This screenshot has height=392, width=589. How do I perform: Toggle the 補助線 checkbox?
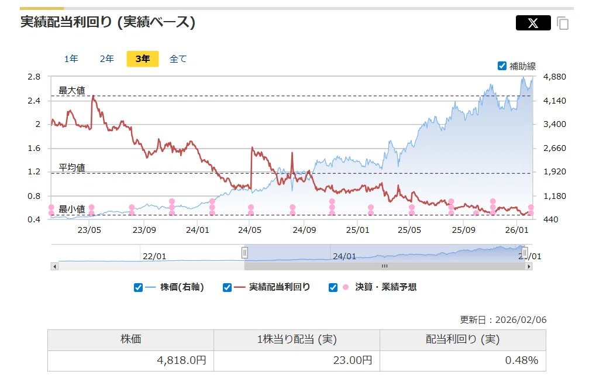(x=502, y=66)
